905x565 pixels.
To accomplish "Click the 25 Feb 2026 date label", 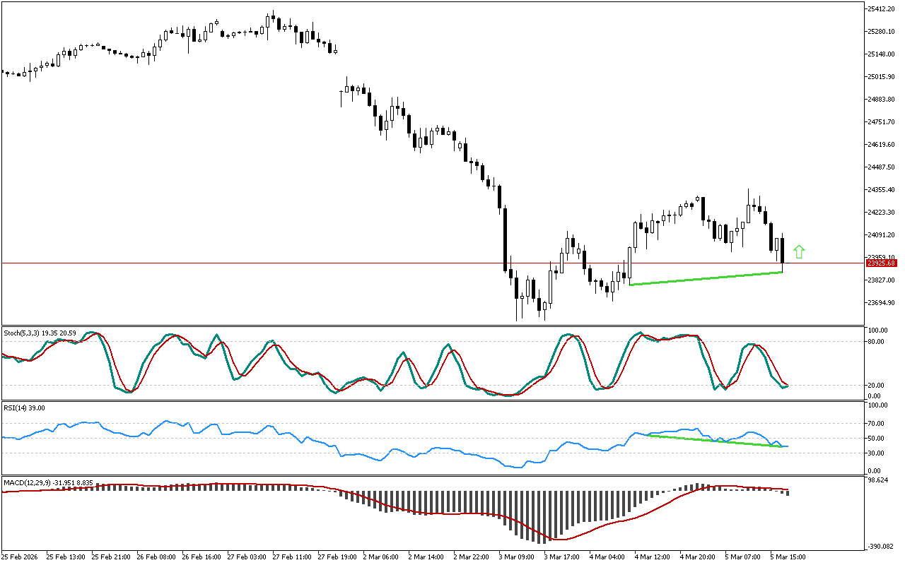I will [21, 557].
